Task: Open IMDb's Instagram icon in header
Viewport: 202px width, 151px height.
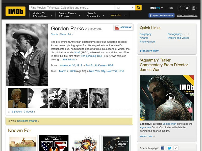Action: [x=194, y=8]
